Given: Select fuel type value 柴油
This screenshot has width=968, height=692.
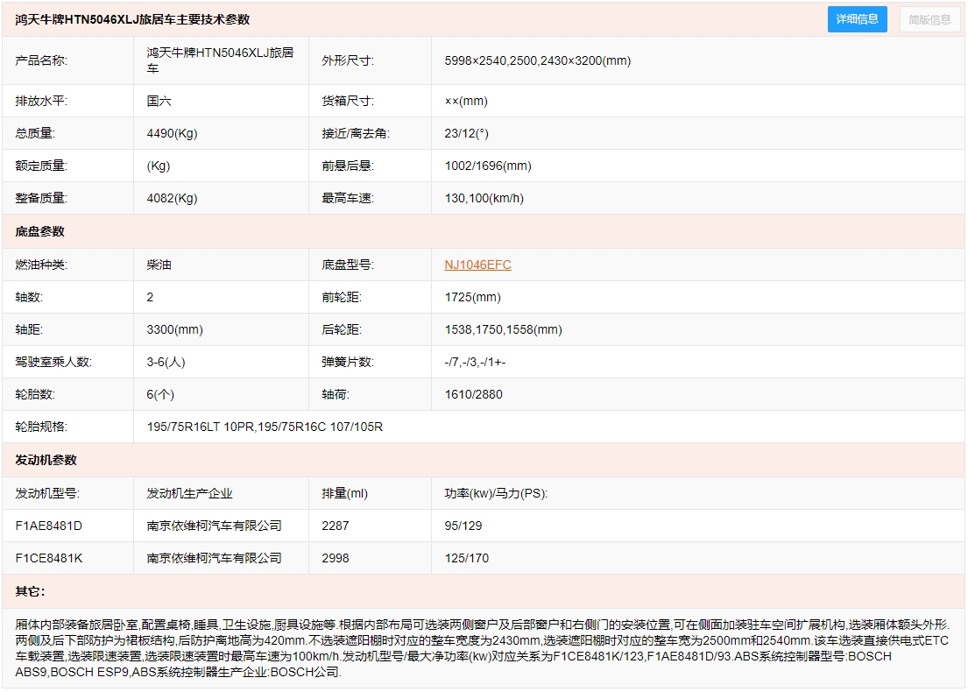Looking at the screenshot, I should point(159,265).
